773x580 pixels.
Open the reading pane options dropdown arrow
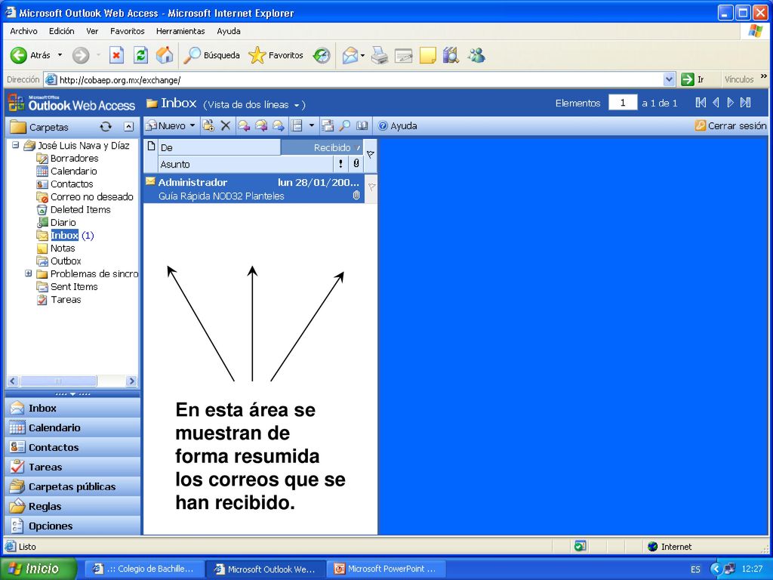tap(312, 126)
